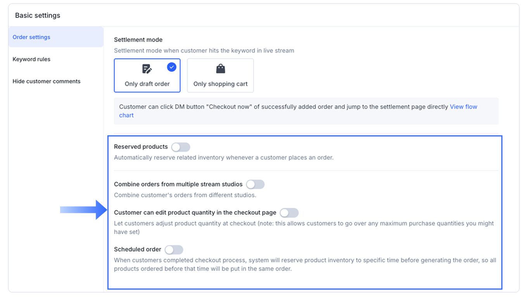Open Hide customer comments settings
Screen dimensions: 530x297
click(47, 81)
